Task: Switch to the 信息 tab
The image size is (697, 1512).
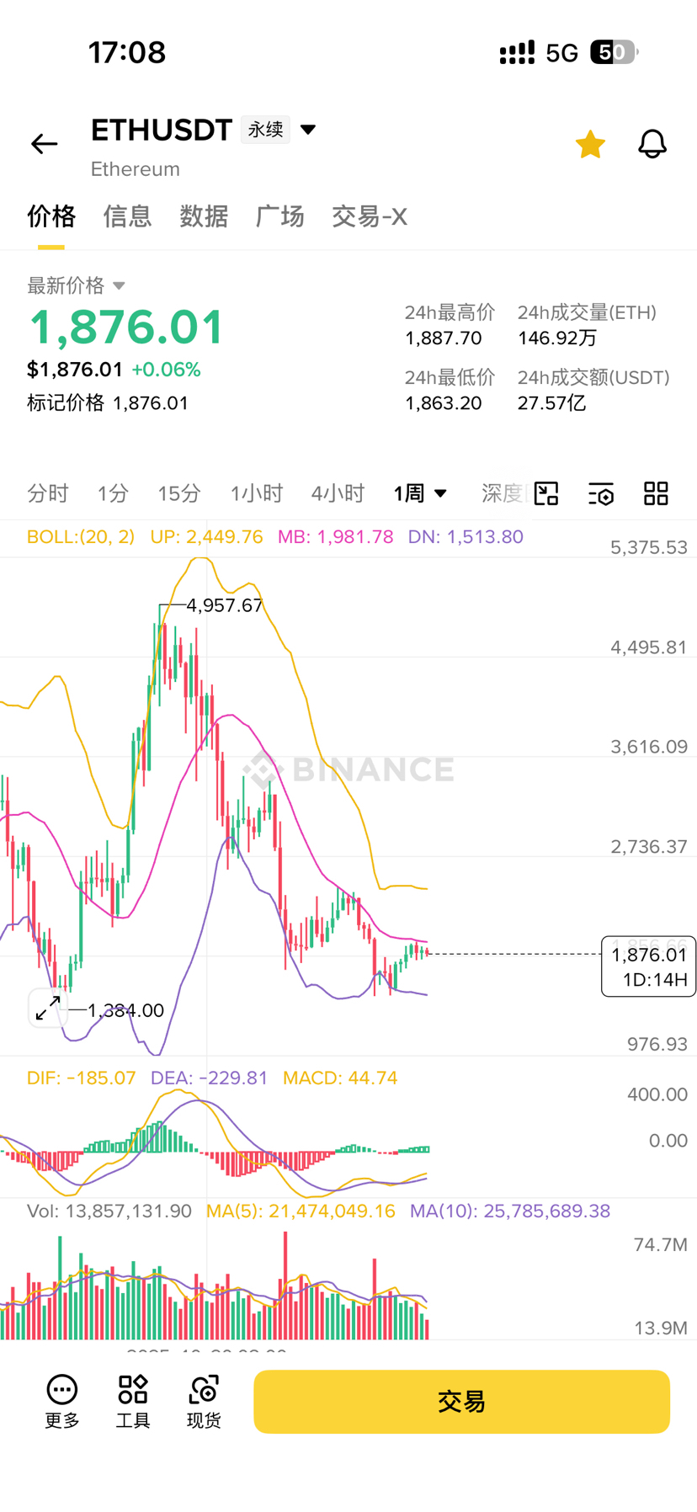Action: (127, 216)
